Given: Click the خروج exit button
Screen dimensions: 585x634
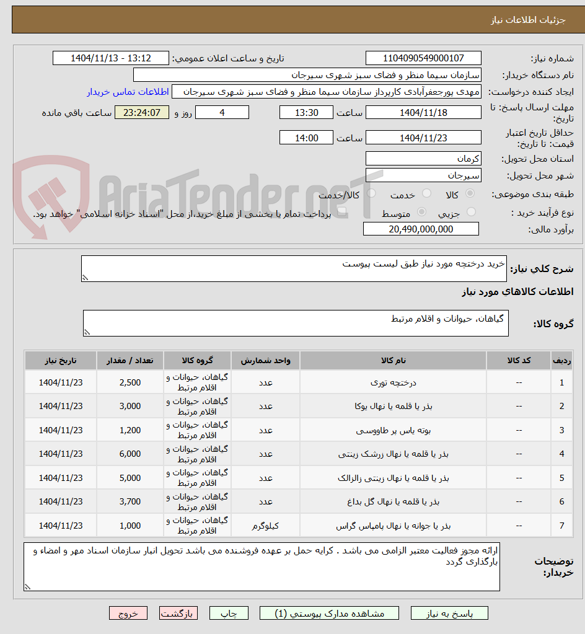Looking at the screenshot, I should point(128,613).
